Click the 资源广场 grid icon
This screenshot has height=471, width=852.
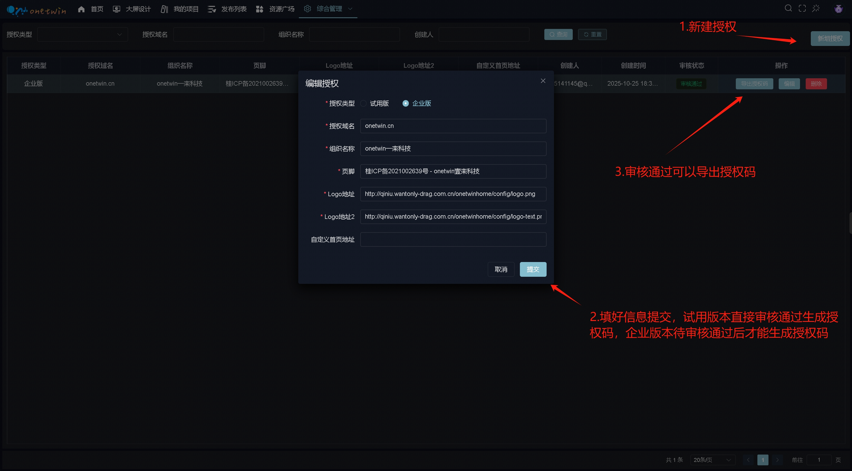point(260,9)
